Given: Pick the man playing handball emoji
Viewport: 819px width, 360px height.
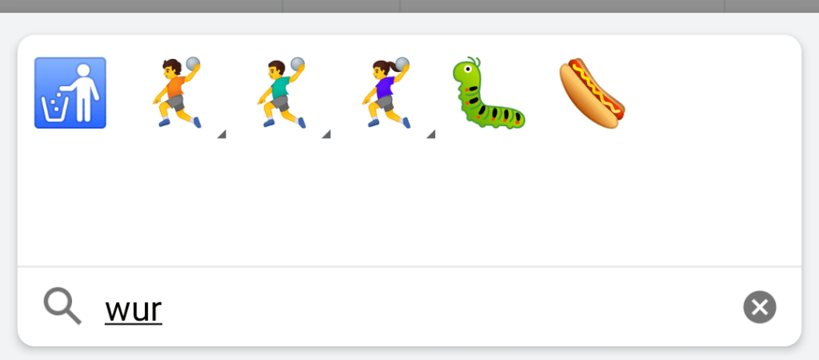Looking at the screenshot, I should 281,93.
